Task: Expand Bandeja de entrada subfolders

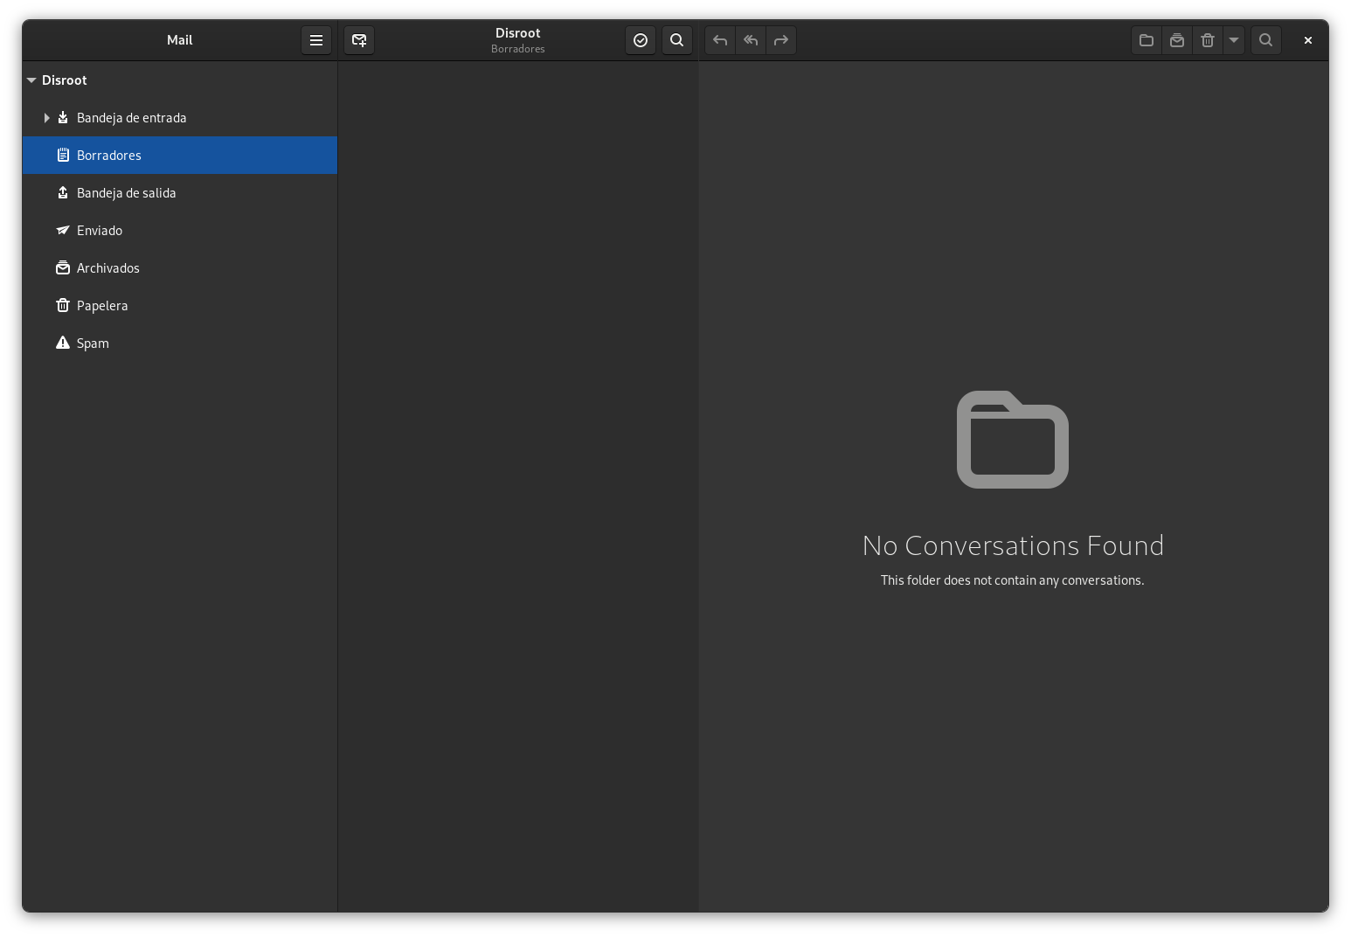Action: click(x=46, y=118)
